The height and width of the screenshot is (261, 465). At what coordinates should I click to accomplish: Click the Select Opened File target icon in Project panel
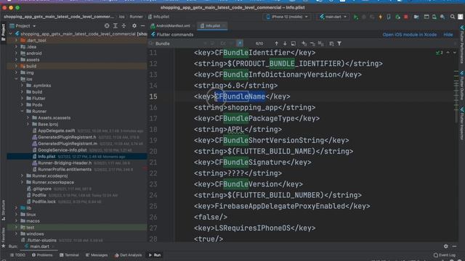(107, 26)
